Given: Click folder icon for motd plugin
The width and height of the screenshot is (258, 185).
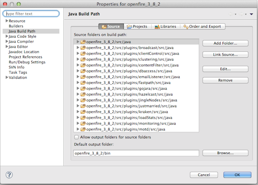Looking at the screenshot, I should (x=83, y=129).
